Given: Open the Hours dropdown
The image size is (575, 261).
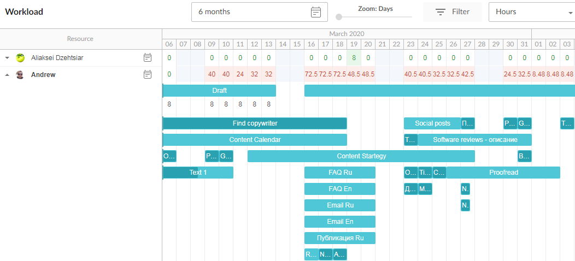Looking at the screenshot, I should click(x=531, y=12).
